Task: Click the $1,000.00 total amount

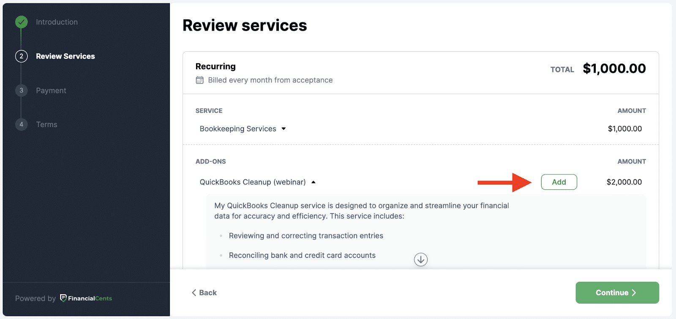Action: click(614, 68)
